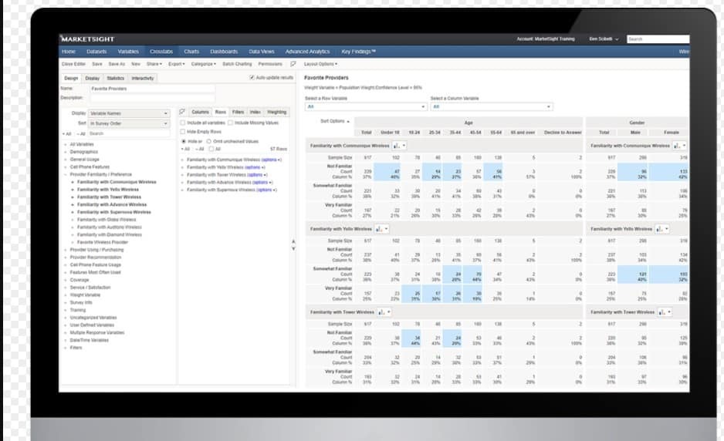Viewport: 724px width, 441px height.
Task: Enable Include all variables checkbox
Action: (183, 123)
